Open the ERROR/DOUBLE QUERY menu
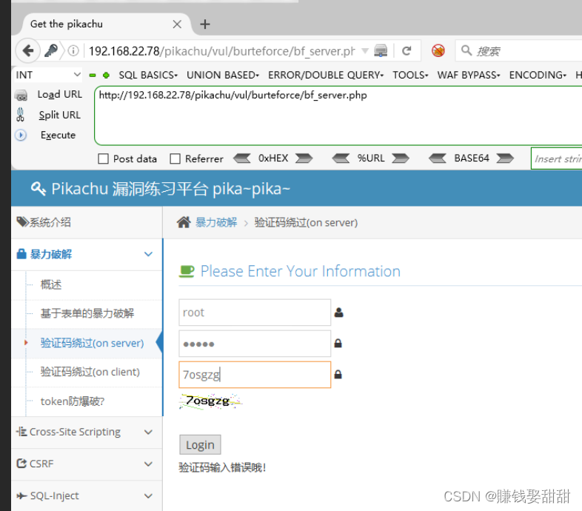 click(326, 75)
